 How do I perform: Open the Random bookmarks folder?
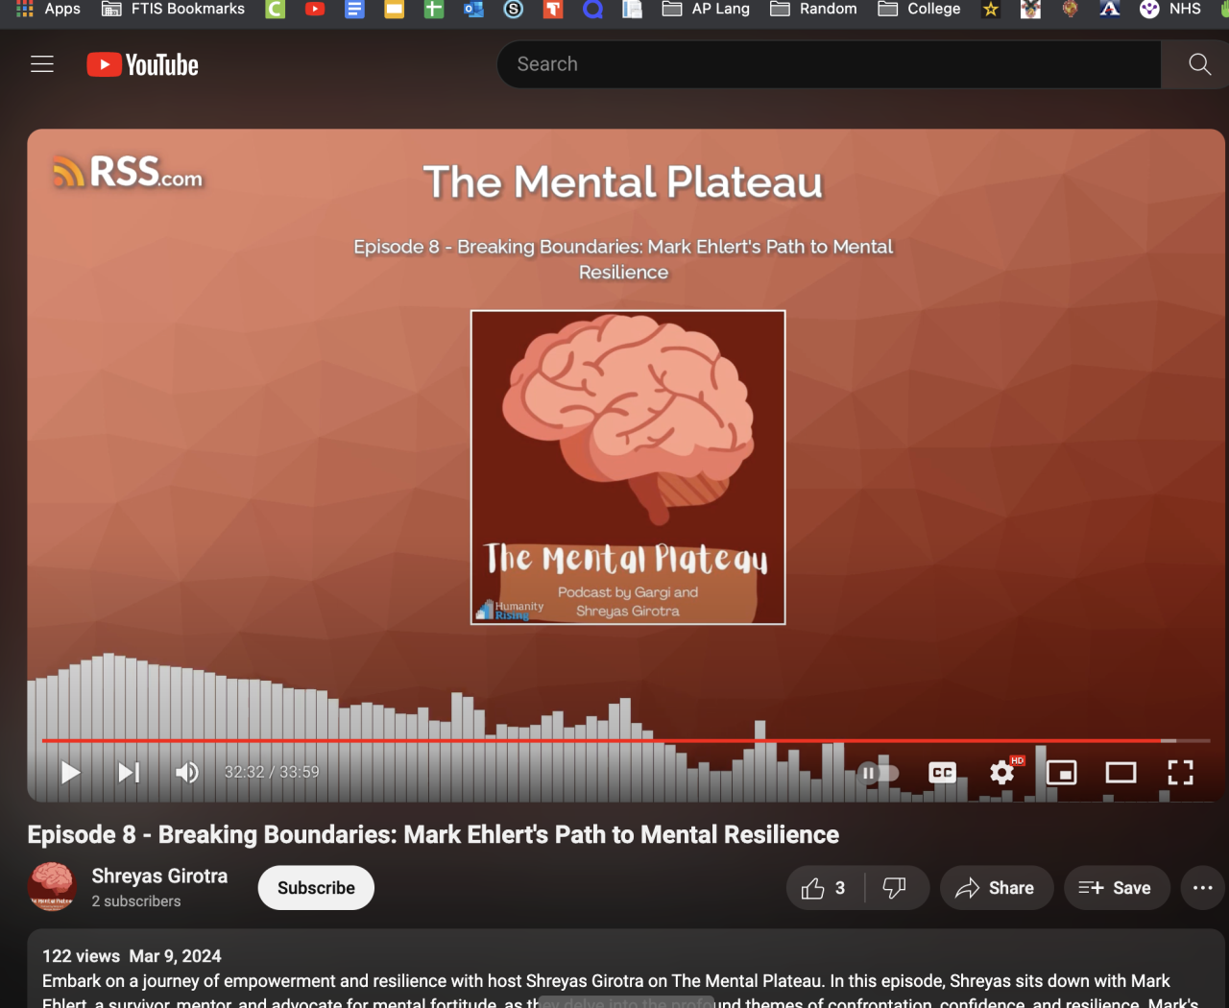pyautogui.click(x=814, y=10)
